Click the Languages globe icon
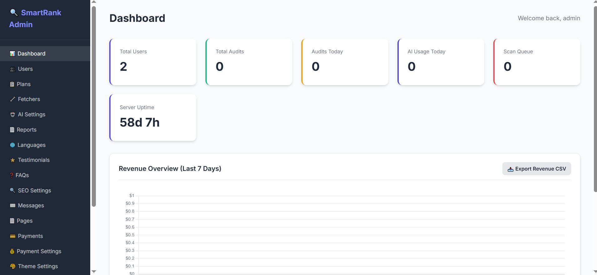 point(12,145)
